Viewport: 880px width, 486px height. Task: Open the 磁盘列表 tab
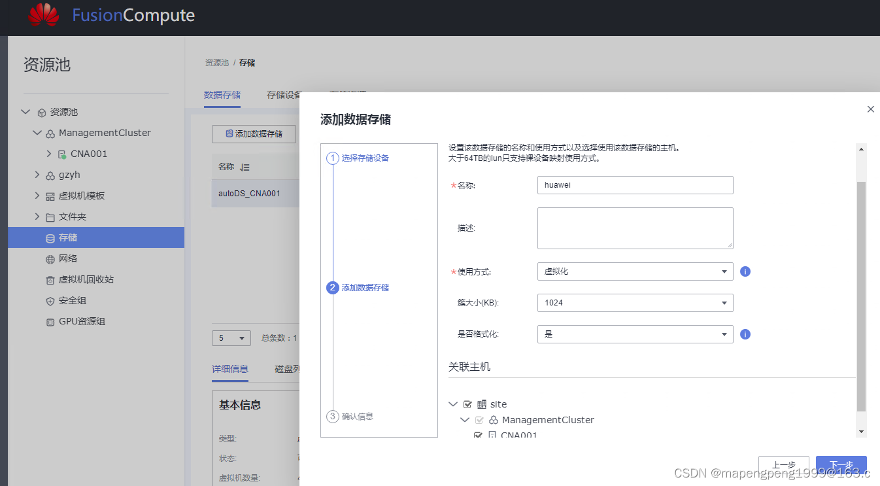click(287, 369)
